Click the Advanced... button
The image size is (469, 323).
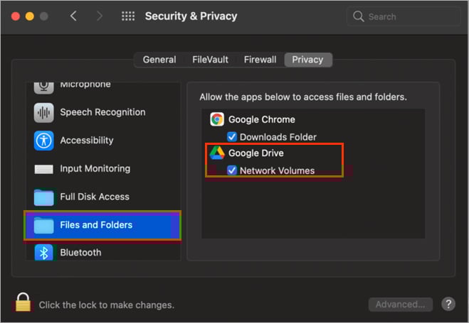tap(400, 305)
